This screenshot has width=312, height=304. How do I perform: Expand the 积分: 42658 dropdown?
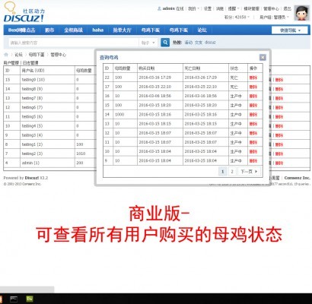click(237, 17)
